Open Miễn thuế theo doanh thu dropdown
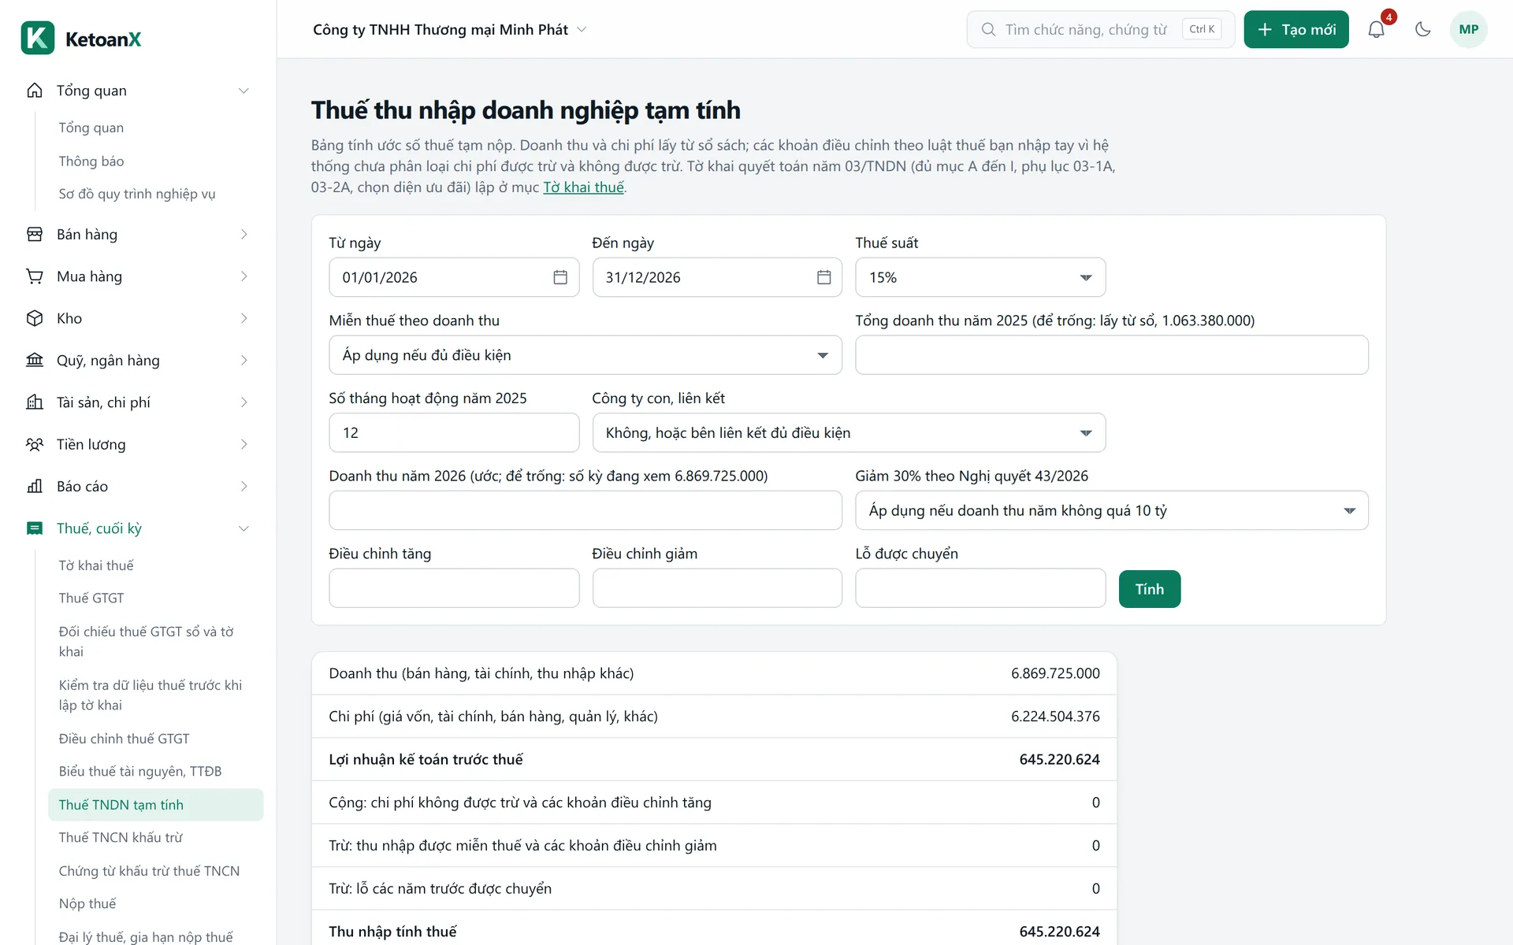Screen dimensions: 1513x945 click(585, 355)
